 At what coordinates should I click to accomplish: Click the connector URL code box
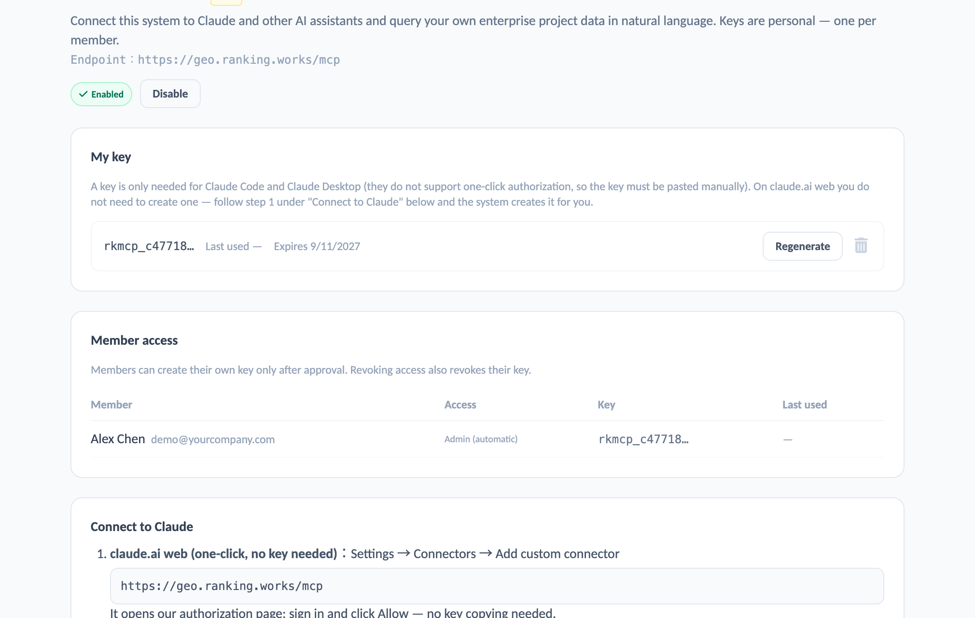497,586
